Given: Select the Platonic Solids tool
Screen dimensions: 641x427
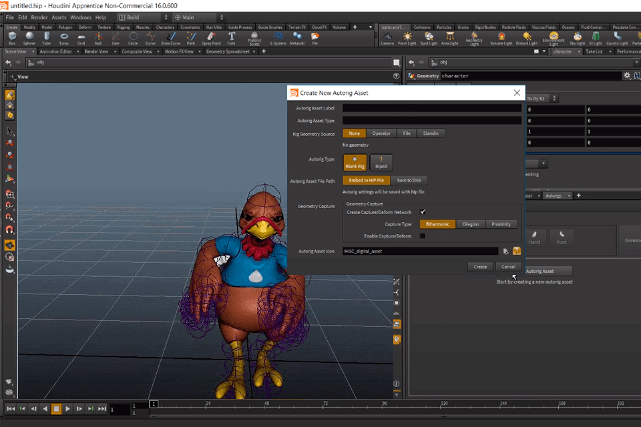Looking at the screenshot, I should 256,37.
